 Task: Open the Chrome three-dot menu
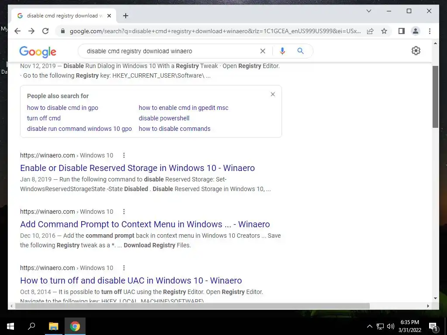coord(430,31)
